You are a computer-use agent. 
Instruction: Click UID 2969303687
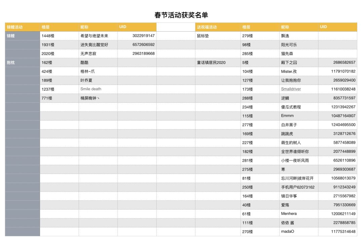pos(344,169)
